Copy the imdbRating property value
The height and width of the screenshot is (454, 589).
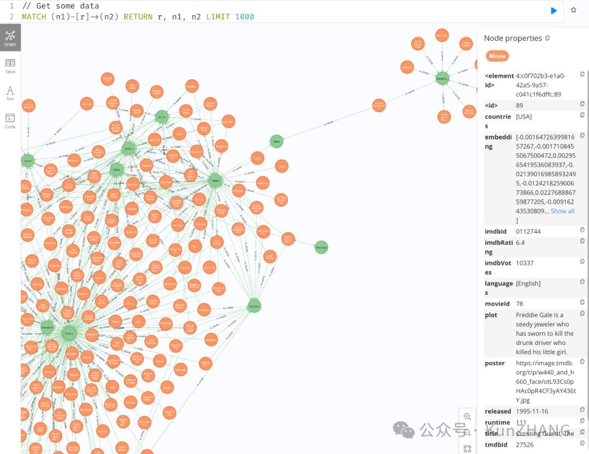[582, 241]
